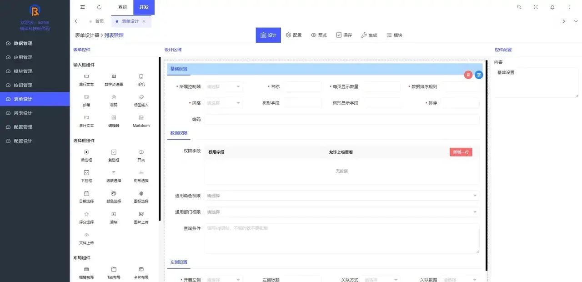Select the 开关 switch control

[140, 156]
